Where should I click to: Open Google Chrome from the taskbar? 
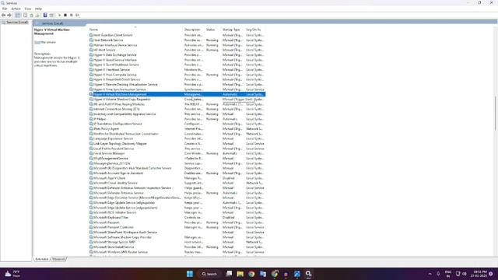click(251, 274)
